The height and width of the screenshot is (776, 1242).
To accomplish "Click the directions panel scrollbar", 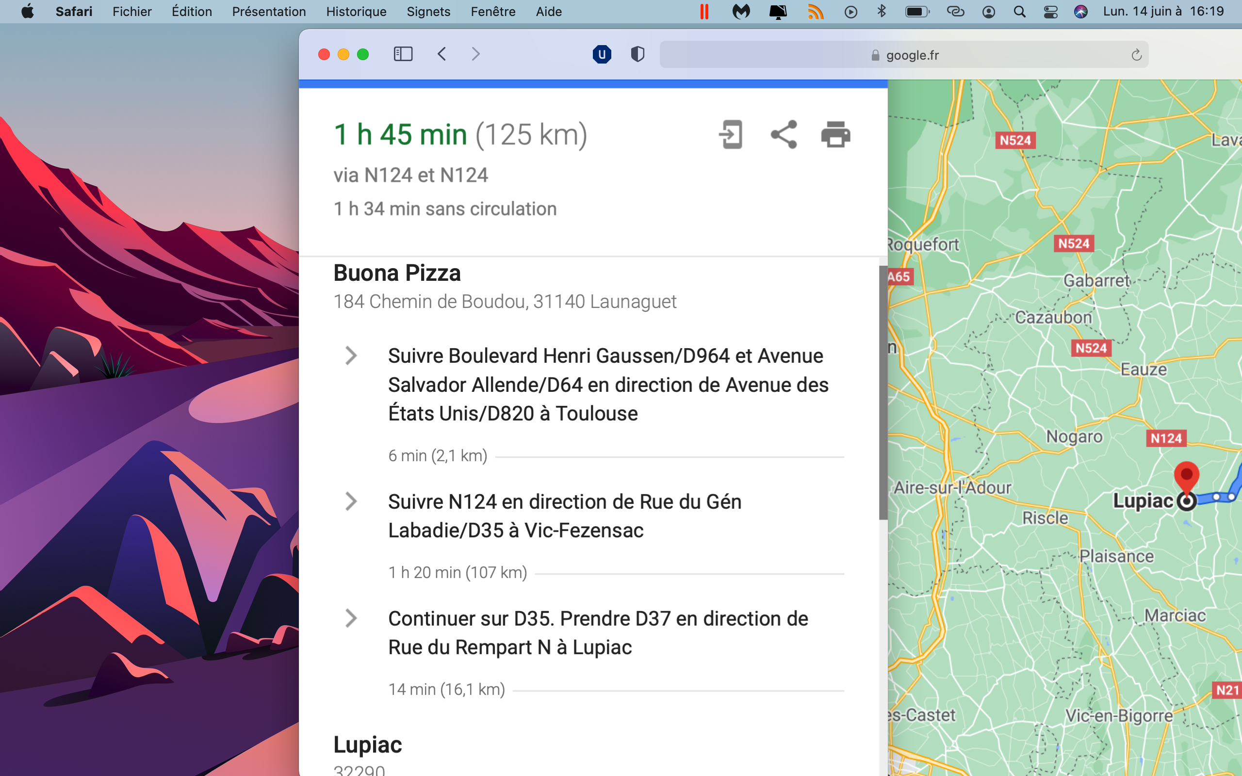I will (x=883, y=393).
